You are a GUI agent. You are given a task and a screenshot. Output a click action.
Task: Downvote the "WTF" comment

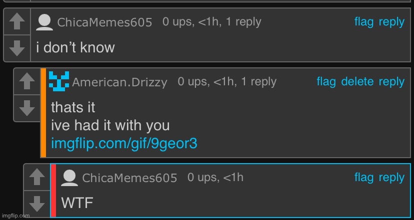36,204
